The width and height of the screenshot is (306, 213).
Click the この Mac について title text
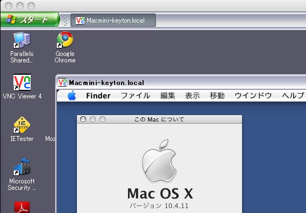(x=159, y=119)
